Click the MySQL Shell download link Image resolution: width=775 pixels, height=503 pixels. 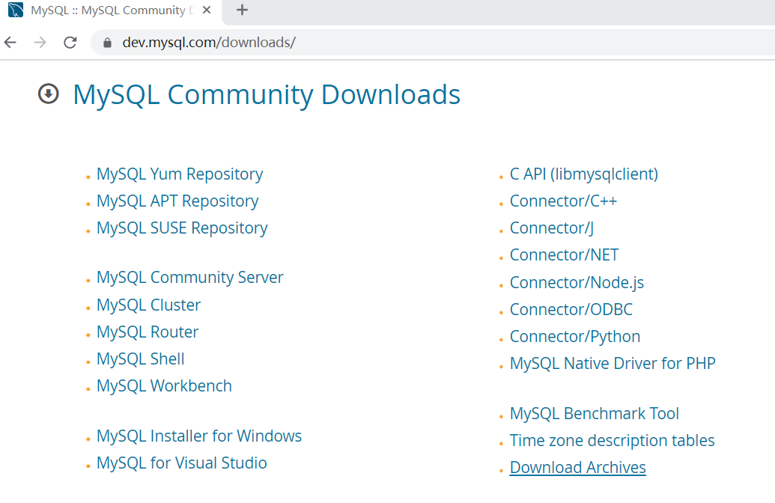click(140, 359)
